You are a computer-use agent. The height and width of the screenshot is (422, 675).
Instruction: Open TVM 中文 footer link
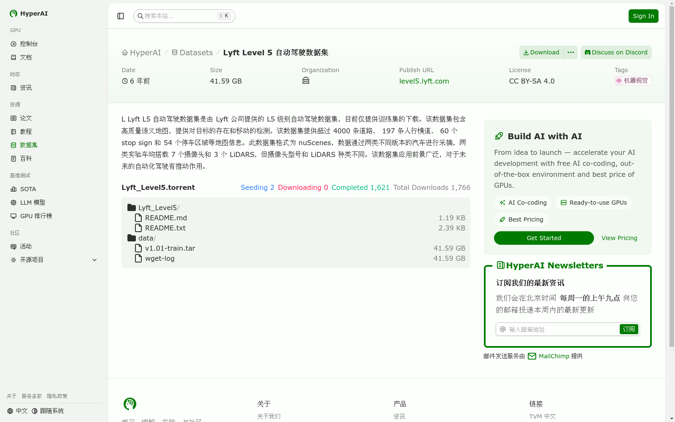[x=543, y=417]
